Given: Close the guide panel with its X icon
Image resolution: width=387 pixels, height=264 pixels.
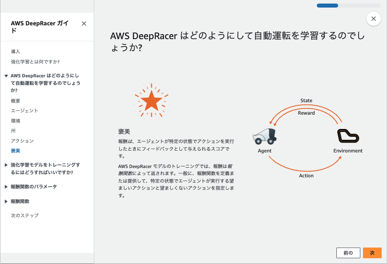Looking at the screenshot, I should point(84,24).
